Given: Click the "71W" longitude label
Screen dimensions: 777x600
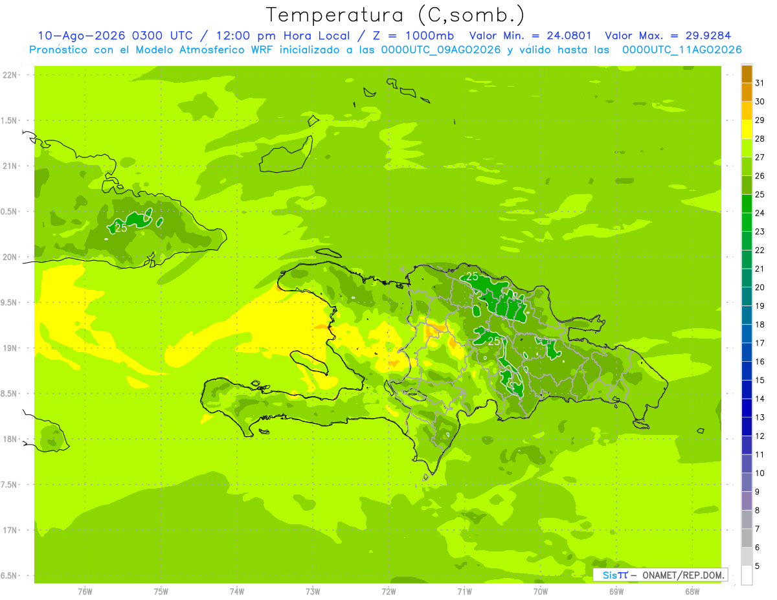Looking at the screenshot, I should pyautogui.click(x=464, y=592).
